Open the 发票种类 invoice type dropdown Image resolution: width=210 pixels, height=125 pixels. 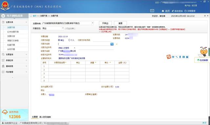click(93, 23)
